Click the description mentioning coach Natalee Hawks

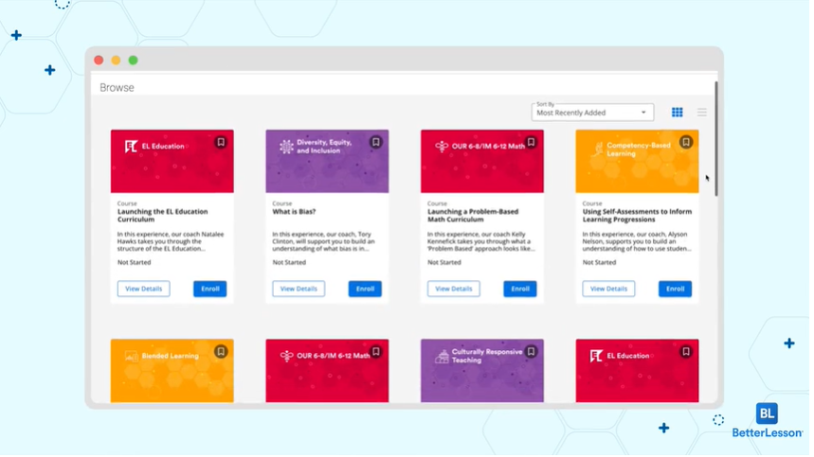172,242
